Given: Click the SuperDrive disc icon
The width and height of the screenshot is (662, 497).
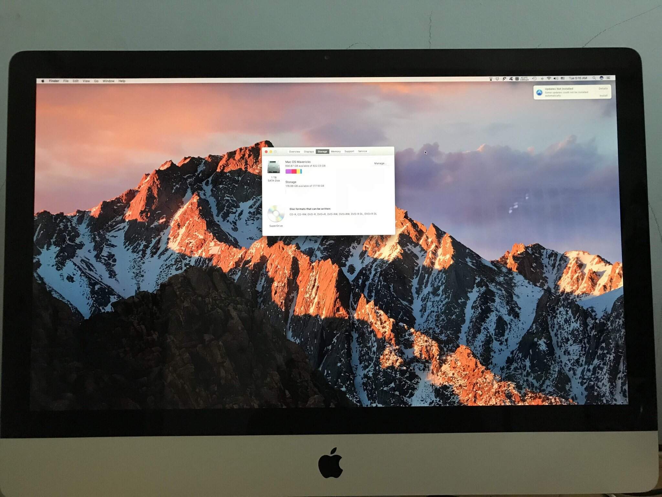Looking at the screenshot, I should pyautogui.click(x=276, y=214).
